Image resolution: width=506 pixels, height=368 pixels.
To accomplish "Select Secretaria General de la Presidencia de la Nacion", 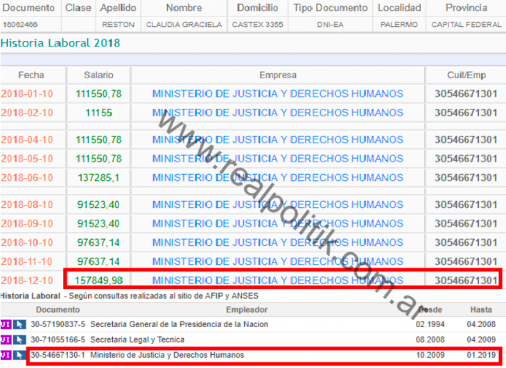I will (x=179, y=324).
